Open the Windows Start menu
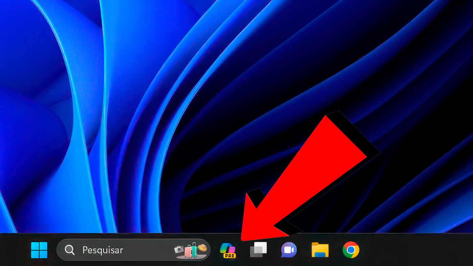This screenshot has width=473, height=266. pos(39,250)
